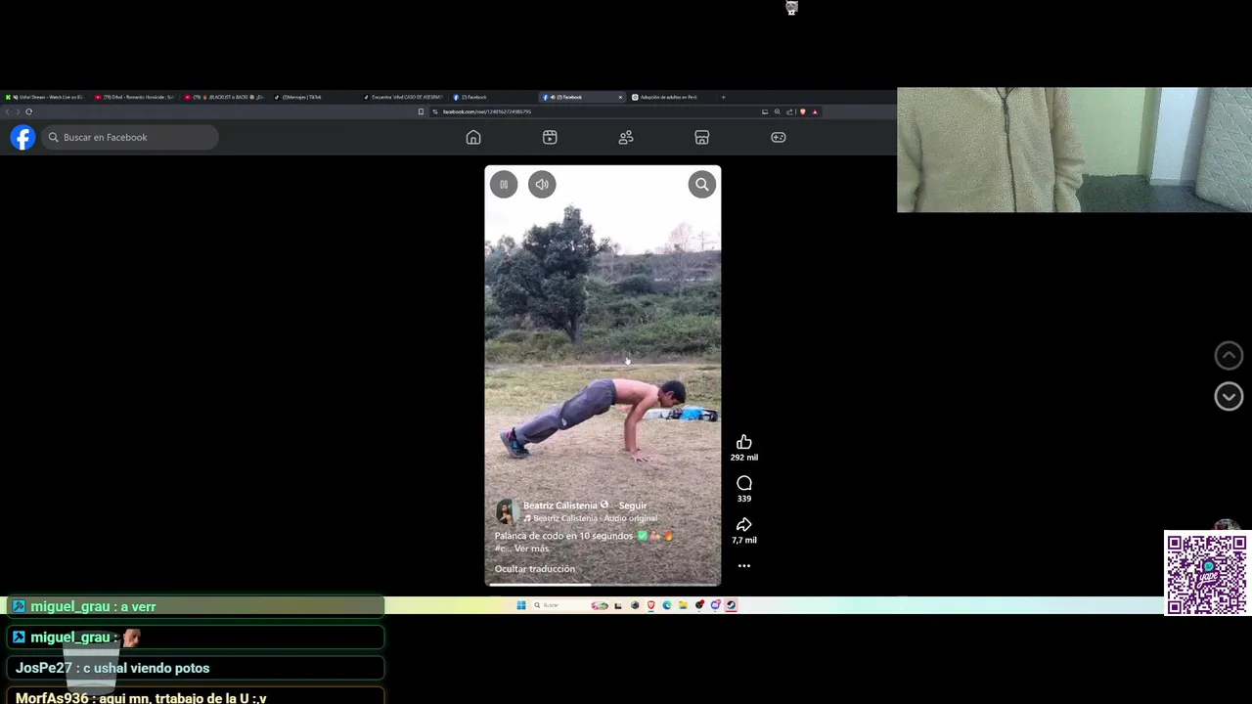Open Microsoft Edge from taskbar
The width and height of the screenshot is (1252, 704).
pos(667,605)
